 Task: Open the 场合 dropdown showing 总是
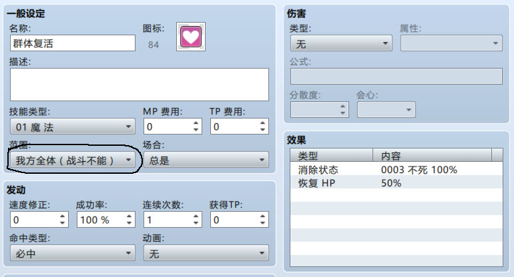tap(206, 160)
